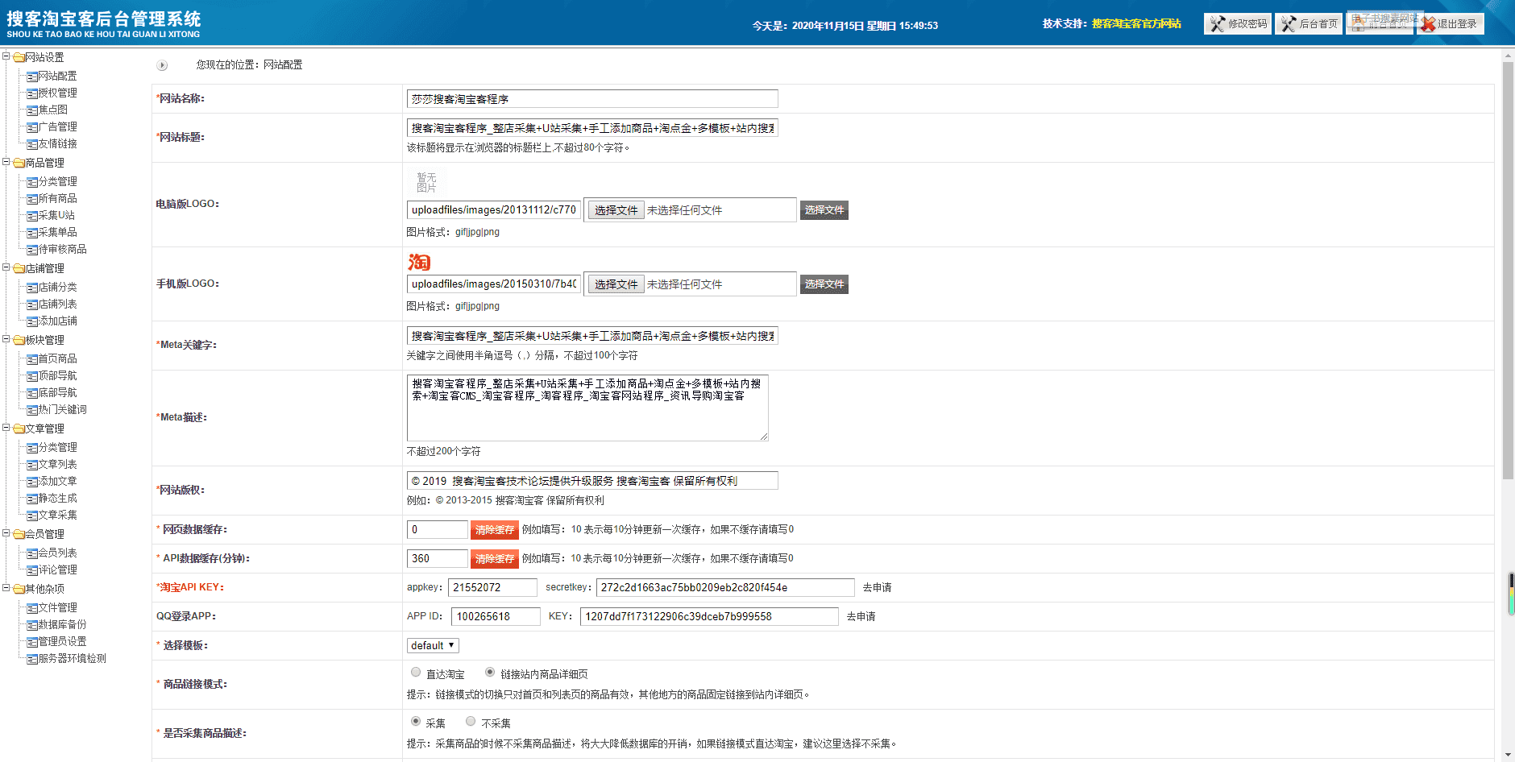Viewport: 1515px width, 762px height.
Task: Select 广告管理 from the left menu
Action: 57,126
